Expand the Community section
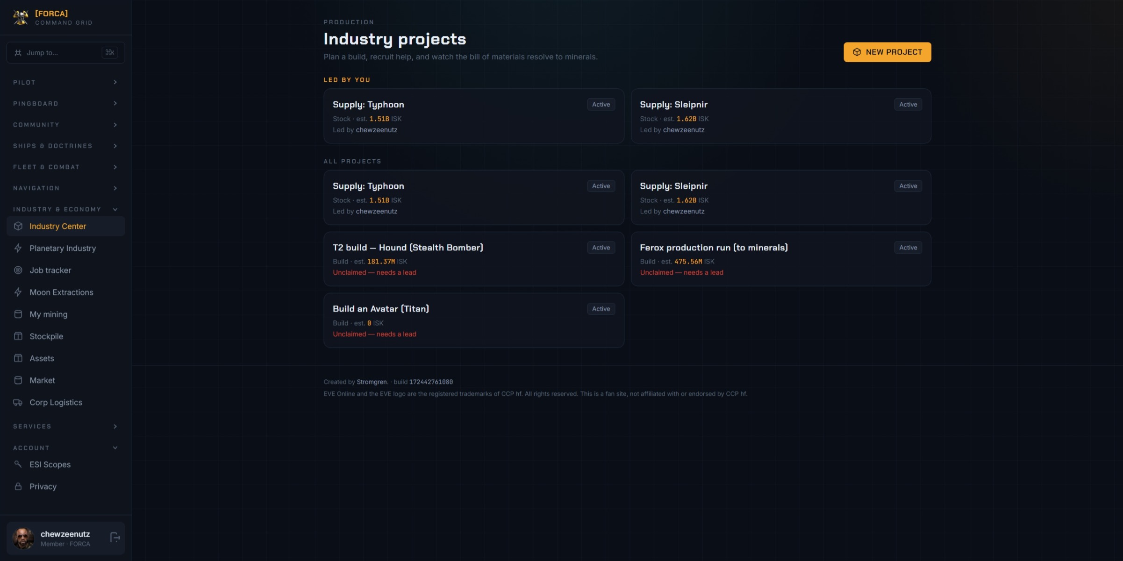Viewport: 1123px width, 561px height. [x=65, y=125]
